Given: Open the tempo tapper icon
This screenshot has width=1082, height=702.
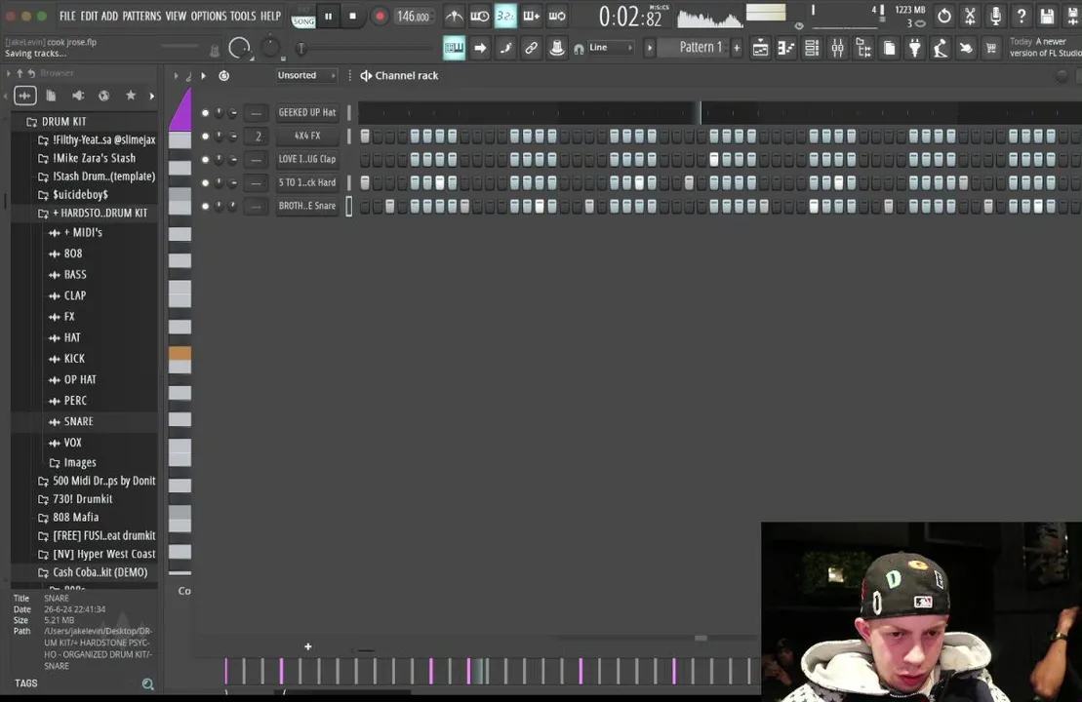Looking at the screenshot, I should (941, 48).
